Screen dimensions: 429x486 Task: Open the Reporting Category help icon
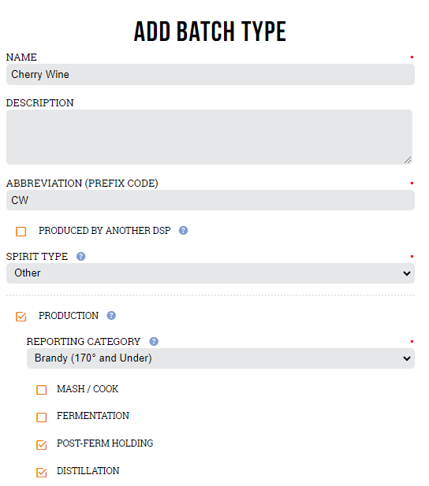pyautogui.click(x=154, y=341)
